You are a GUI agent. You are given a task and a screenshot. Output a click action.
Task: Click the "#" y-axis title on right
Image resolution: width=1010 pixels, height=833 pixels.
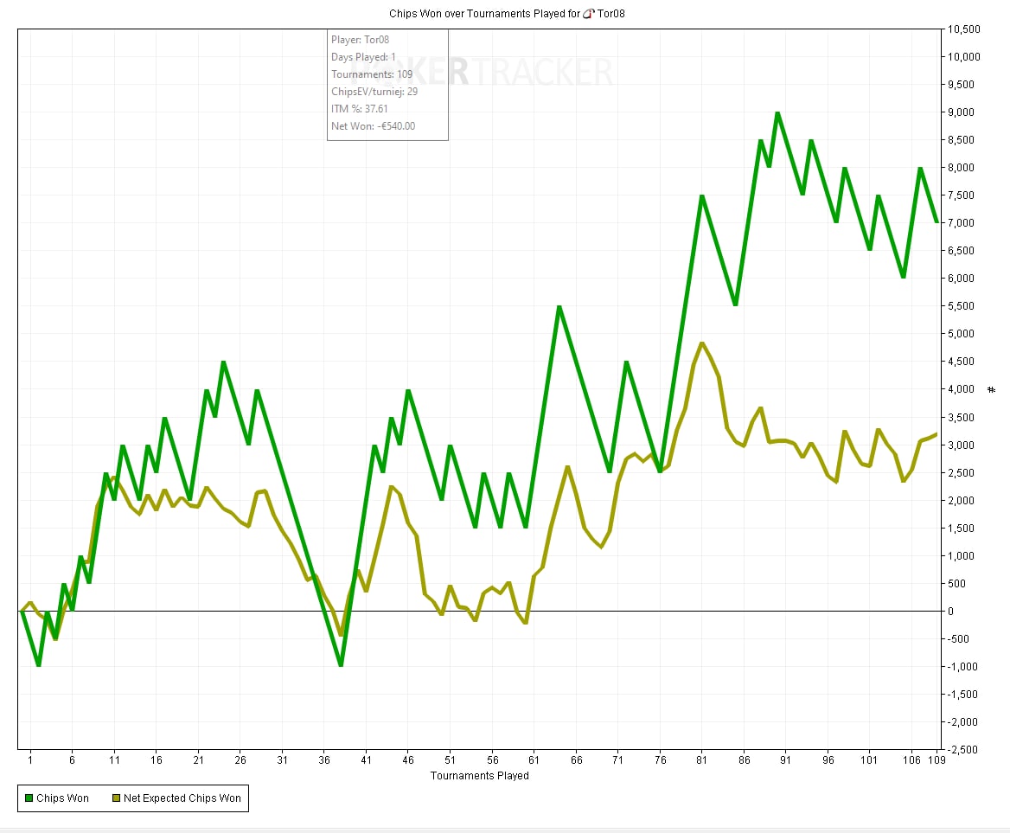point(991,389)
